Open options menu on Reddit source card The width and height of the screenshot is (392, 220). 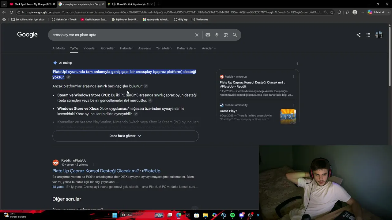294,77
